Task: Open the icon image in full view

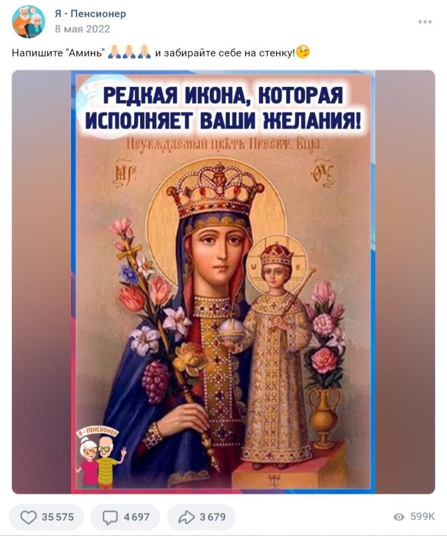Action: (x=223, y=282)
